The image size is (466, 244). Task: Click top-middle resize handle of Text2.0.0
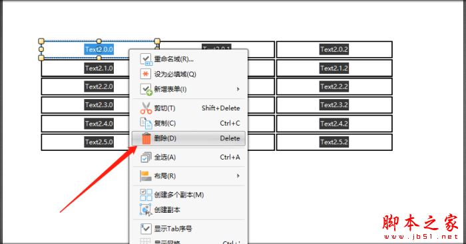(99, 41)
